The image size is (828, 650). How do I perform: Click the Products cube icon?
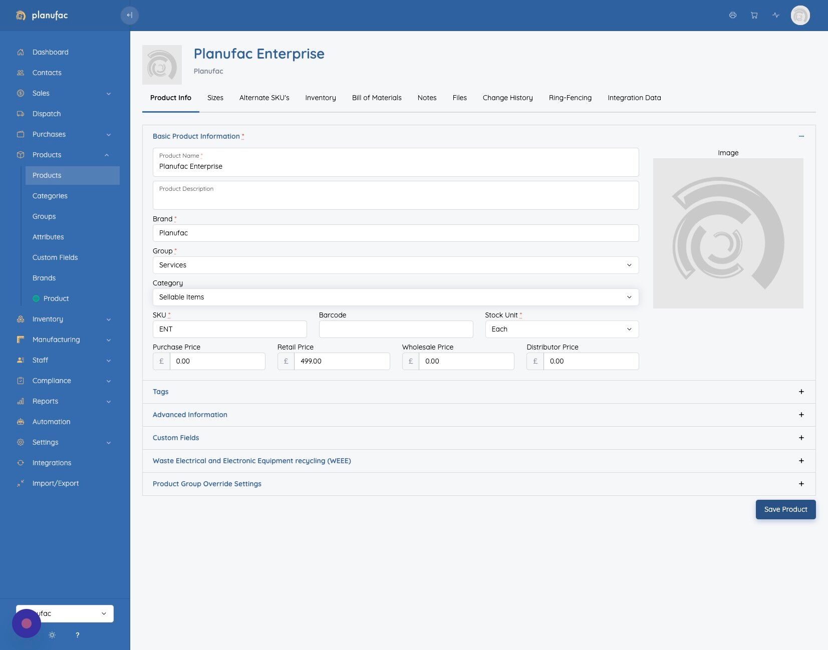pyautogui.click(x=21, y=155)
